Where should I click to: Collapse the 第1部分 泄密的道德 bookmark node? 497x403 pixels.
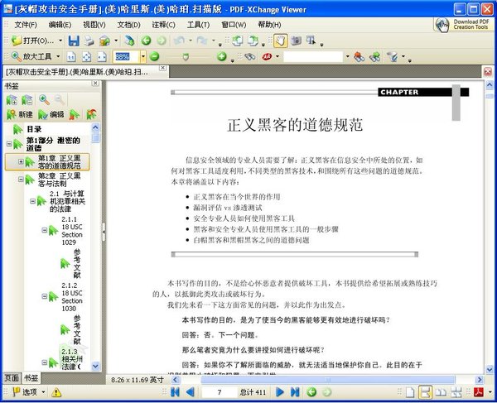(x=9, y=143)
